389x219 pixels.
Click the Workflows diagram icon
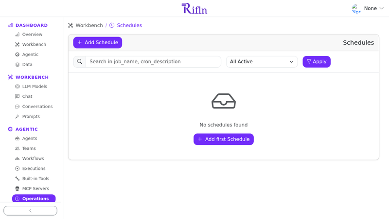tap(18, 159)
